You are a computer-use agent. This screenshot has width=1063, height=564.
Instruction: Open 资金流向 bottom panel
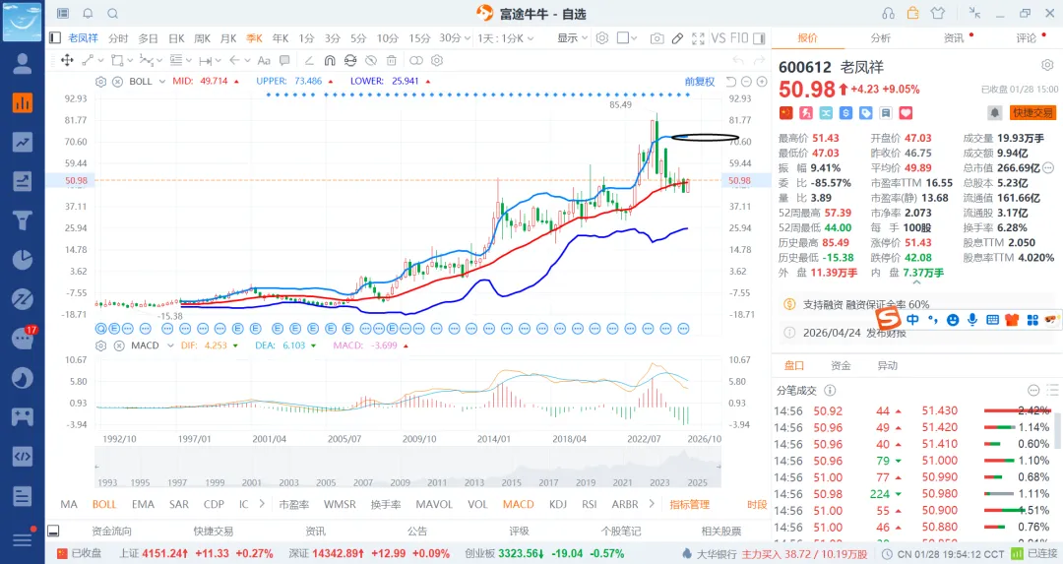pyautogui.click(x=111, y=531)
